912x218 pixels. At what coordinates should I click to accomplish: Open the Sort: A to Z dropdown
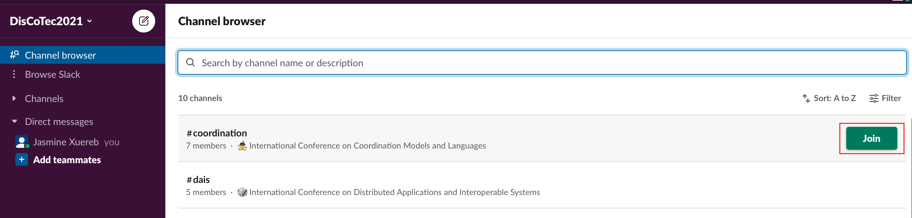coord(829,98)
